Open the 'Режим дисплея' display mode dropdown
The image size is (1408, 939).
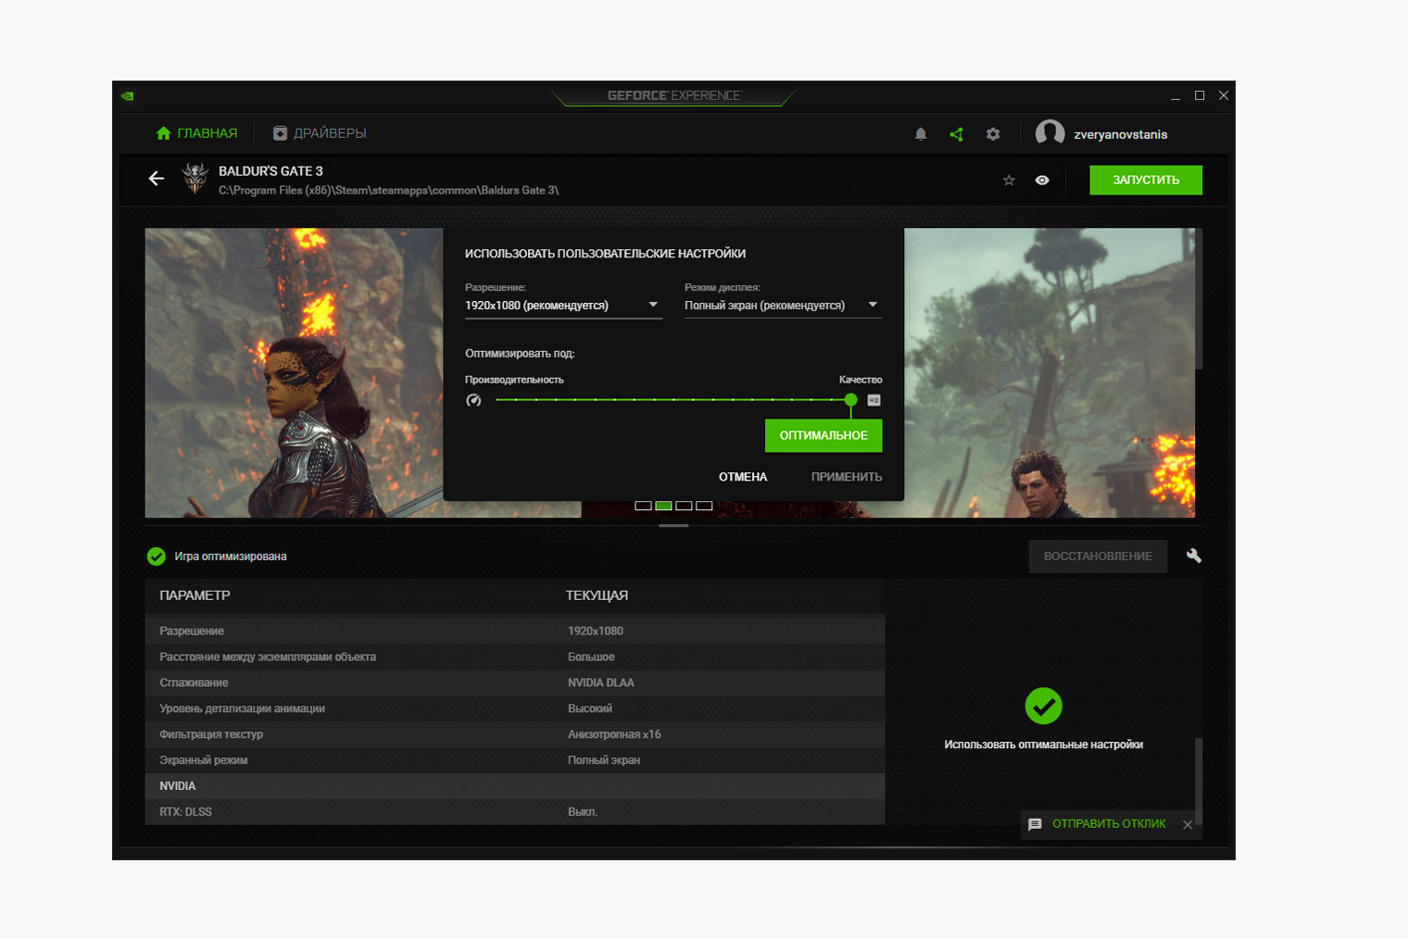[783, 306]
